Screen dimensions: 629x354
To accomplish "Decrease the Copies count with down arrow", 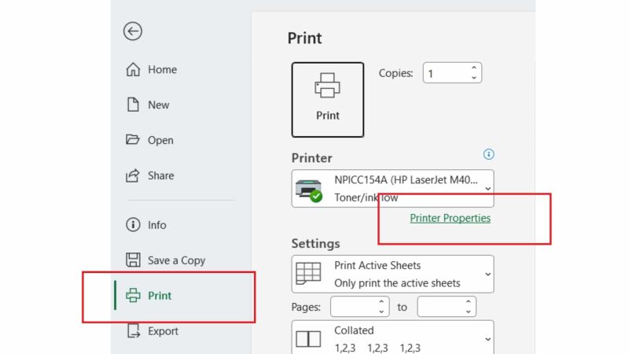I will (474, 77).
